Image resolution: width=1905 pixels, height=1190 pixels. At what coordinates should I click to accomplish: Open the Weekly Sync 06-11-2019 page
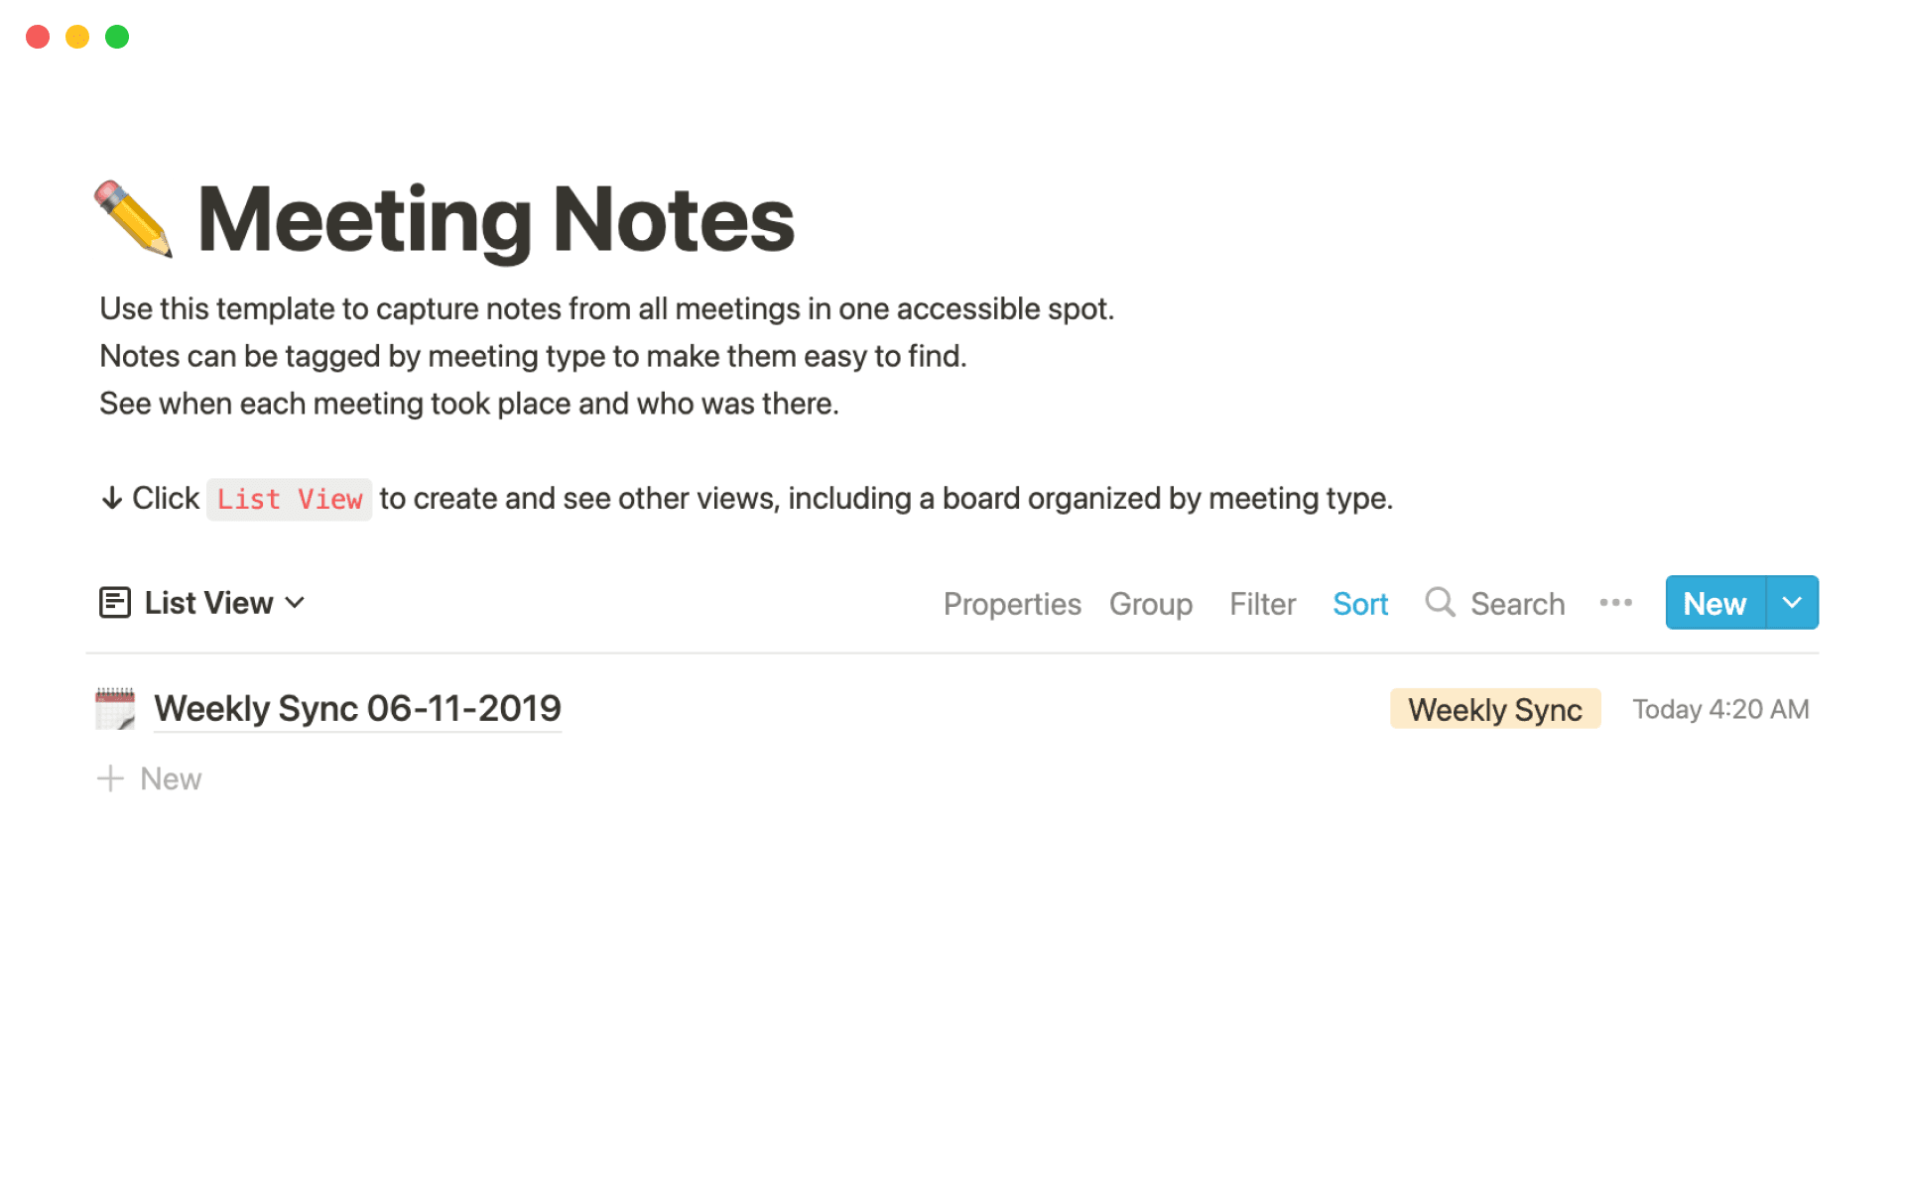coord(357,708)
